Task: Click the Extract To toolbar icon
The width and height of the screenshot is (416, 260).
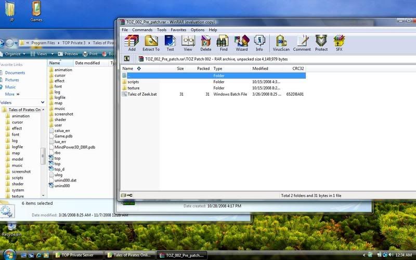Action: pos(151,43)
